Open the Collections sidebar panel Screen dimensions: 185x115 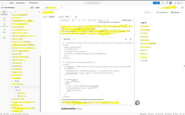point(4,13)
